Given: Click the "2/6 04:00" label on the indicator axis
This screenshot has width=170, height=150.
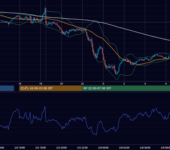Looking at the screenshot, I should [x=145, y=147].
